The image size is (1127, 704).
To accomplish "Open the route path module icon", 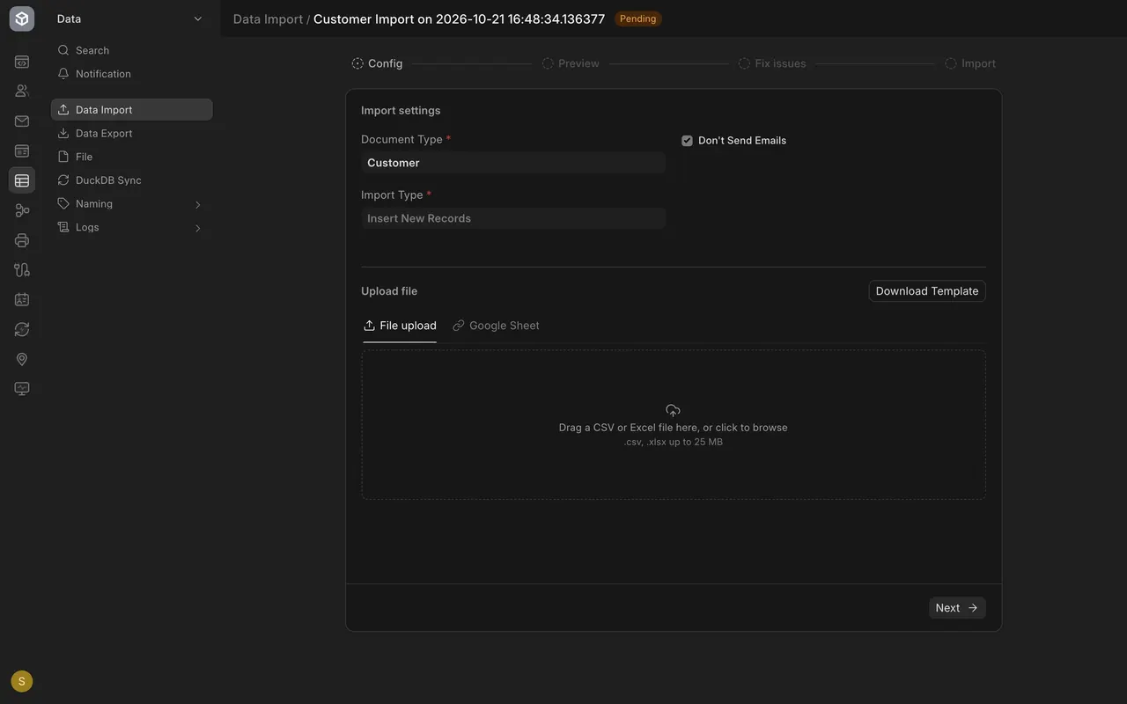I will coord(22,270).
